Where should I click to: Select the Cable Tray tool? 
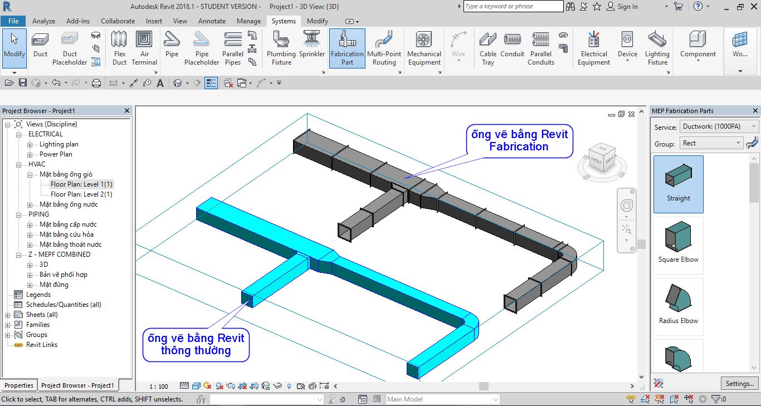(487, 47)
